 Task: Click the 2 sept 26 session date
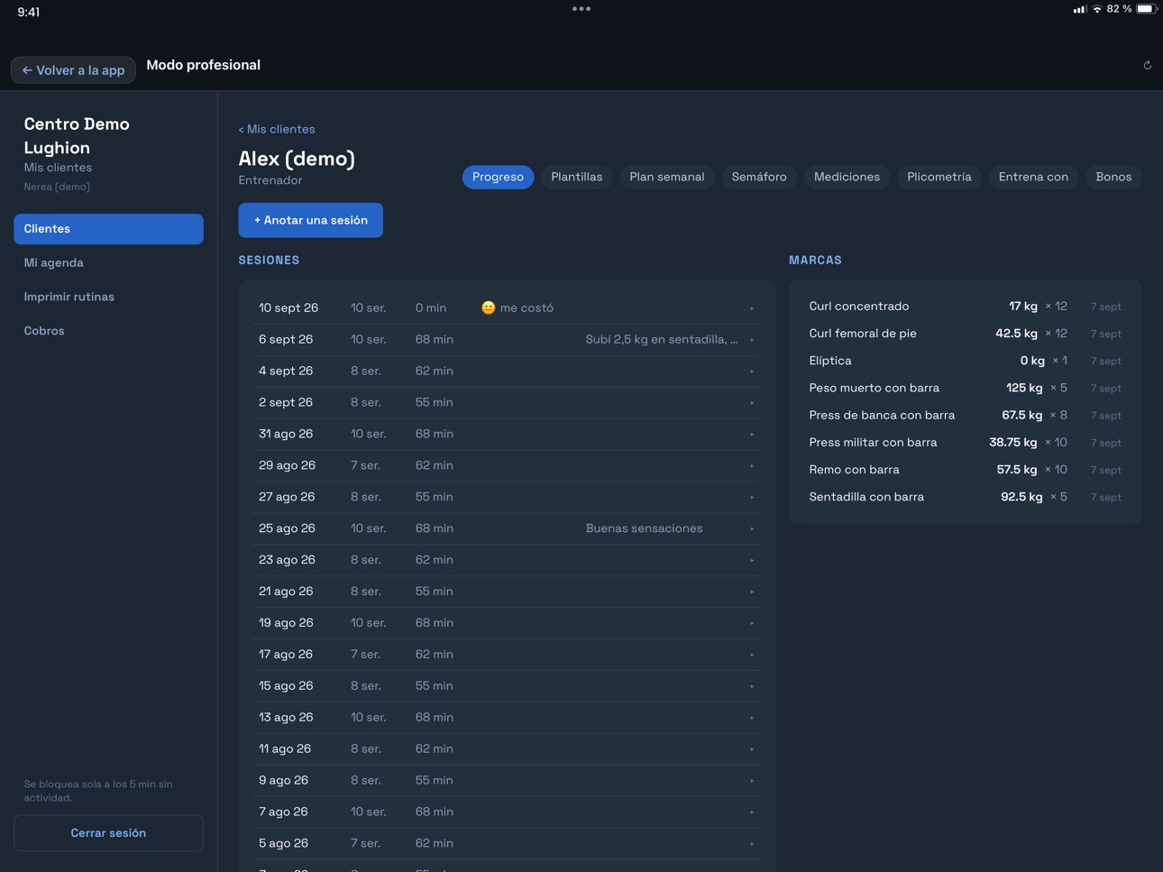pyautogui.click(x=286, y=402)
